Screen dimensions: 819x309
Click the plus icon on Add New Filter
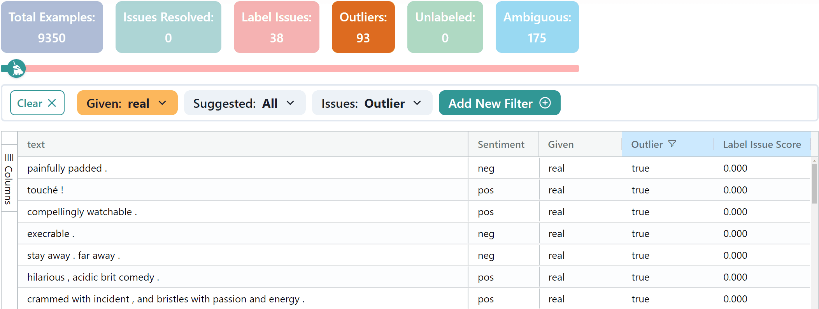pyautogui.click(x=545, y=103)
